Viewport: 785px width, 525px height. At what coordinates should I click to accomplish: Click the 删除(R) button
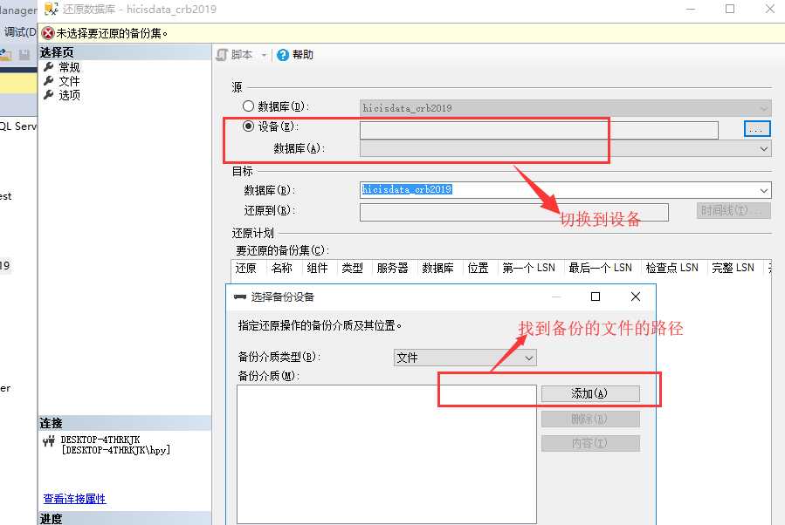pos(589,419)
